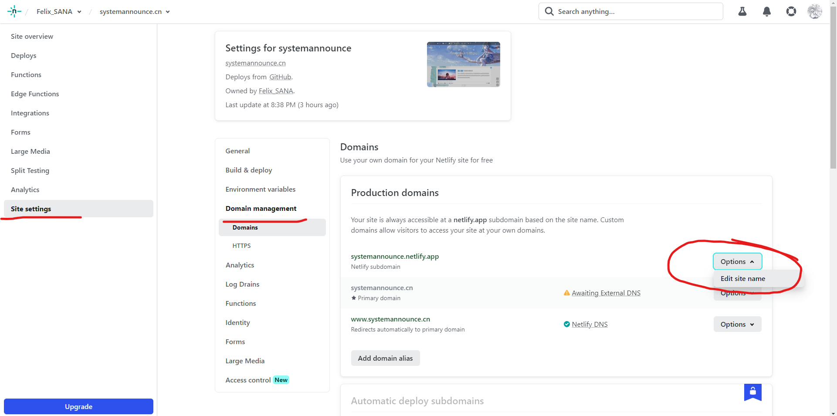This screenshot has height=416, width=837.
Task: Click the Netlify logo icon
Action: 14,11
